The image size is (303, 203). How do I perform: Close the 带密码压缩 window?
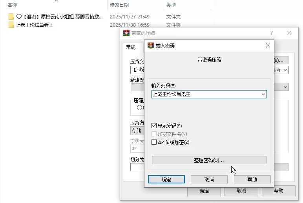(x=289, y=33)
